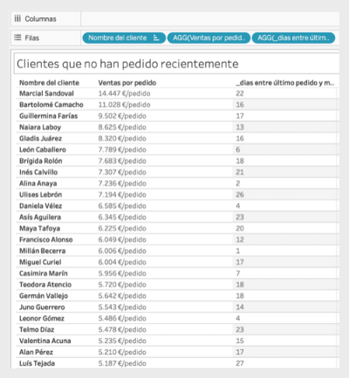The width and height of the screenshot is (349, 378).
Task: Select customer Francisco Alonso
Action: 46,240
